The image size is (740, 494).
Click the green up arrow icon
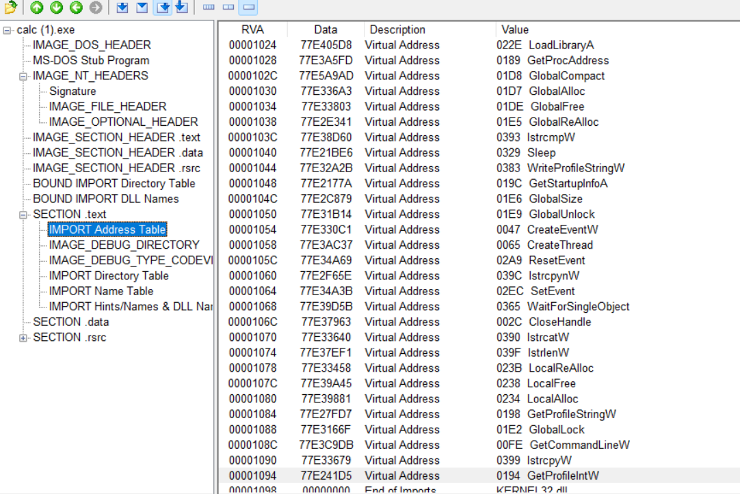coord(37,7)
